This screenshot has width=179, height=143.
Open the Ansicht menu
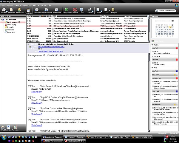[x=18, y=5]
